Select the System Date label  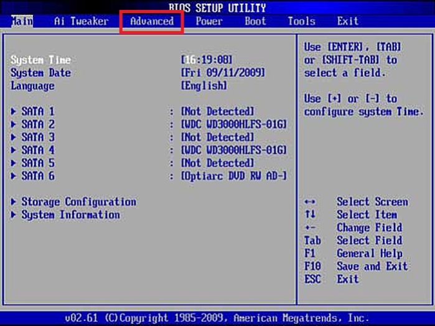(41, 73)
